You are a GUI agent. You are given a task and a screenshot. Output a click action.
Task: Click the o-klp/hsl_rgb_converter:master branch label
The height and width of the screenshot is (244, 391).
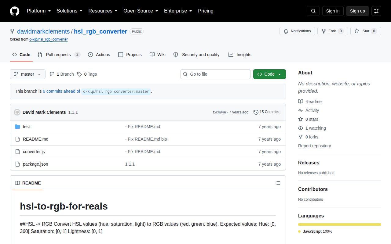[116, 91]
